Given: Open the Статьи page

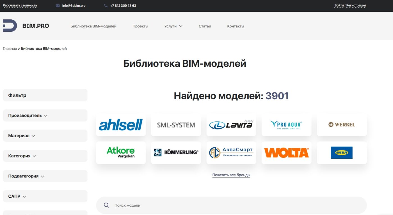Looking at the screenshot, I should [x=205, y=26].
